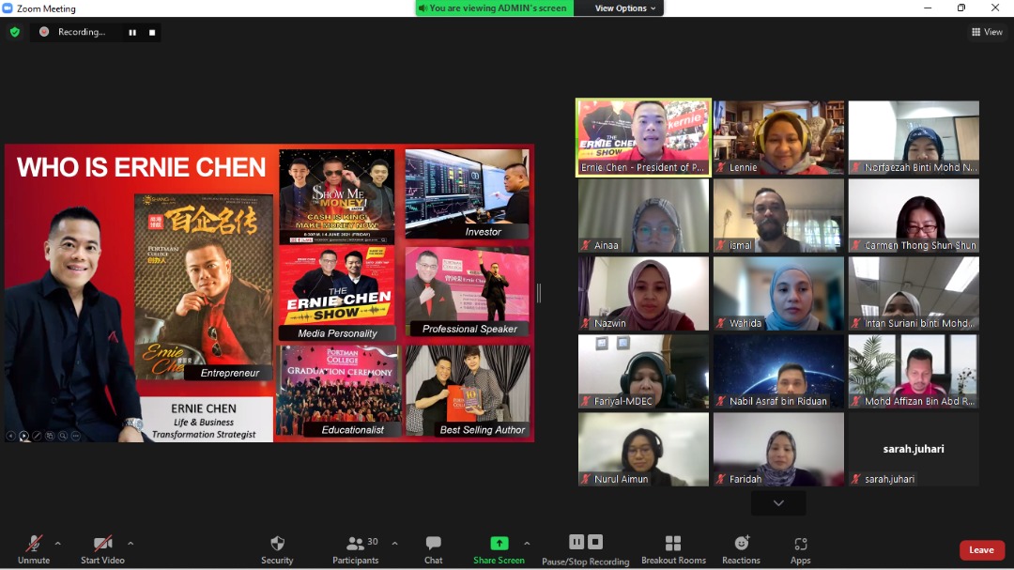Screen dimensions: 1014x570
Task: Click red Recording indicator dot
Action: 44,32
